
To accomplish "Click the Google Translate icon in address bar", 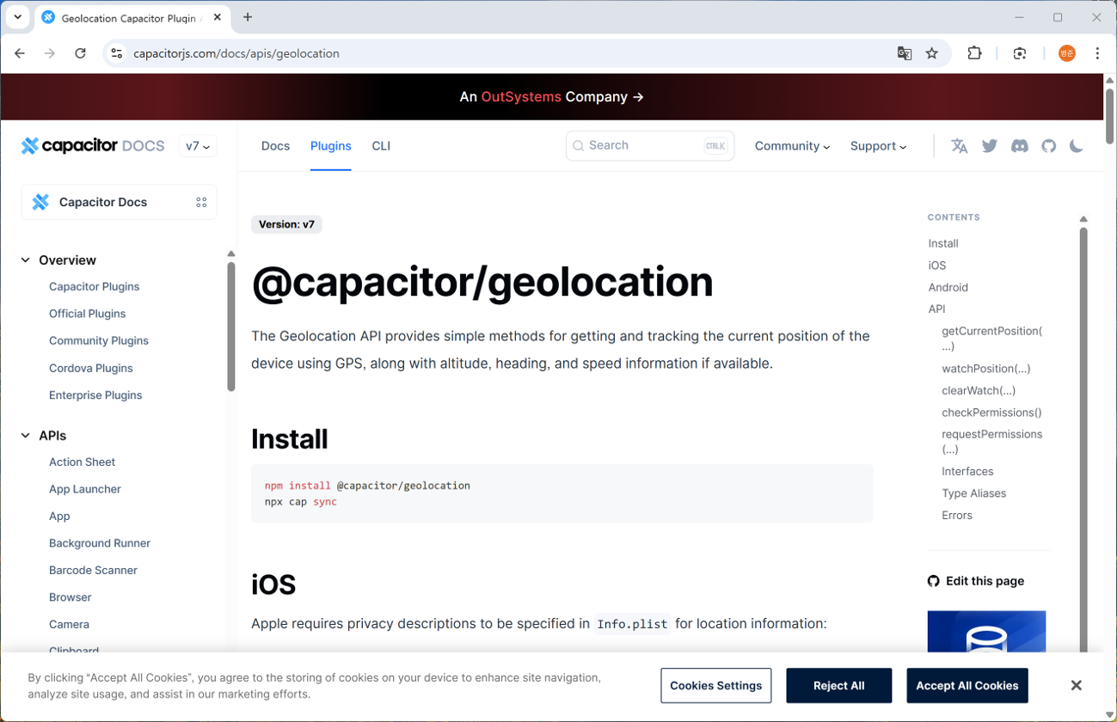I will [x=905, y=53].
